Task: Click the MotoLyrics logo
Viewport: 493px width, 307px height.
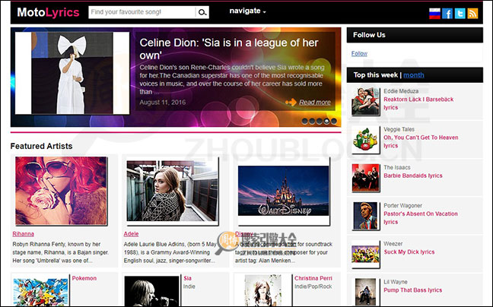Action: point(48,13)
